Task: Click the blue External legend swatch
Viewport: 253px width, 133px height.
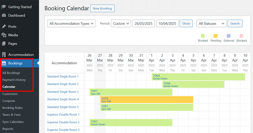Action: (229, 36)
